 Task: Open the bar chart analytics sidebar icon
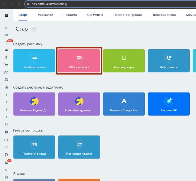7,87
